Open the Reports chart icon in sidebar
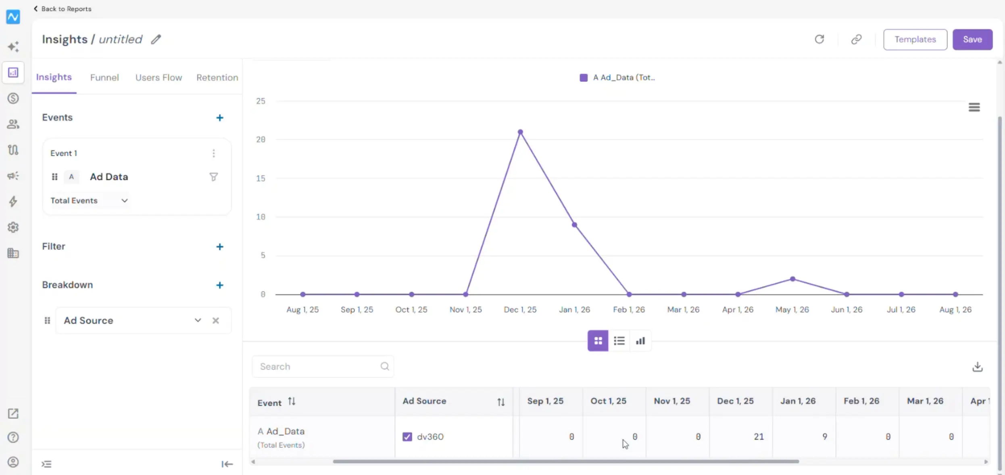 click(13, 72)
